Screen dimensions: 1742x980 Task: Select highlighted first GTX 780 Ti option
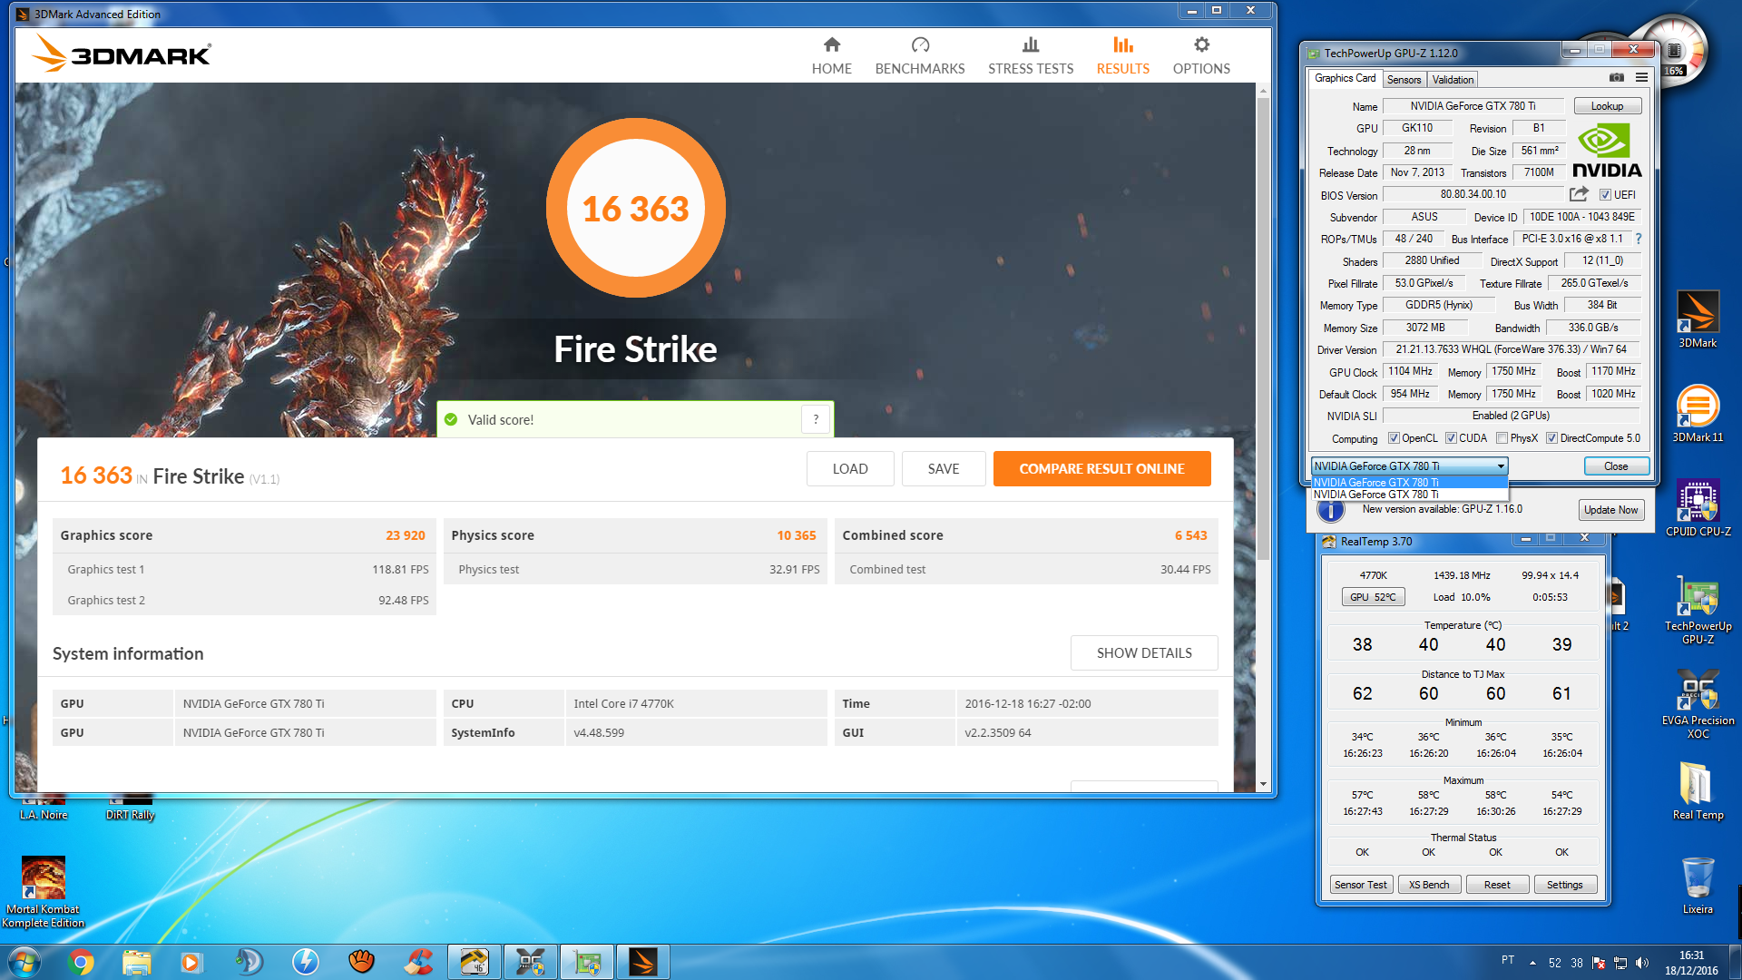pos(1409,483)
